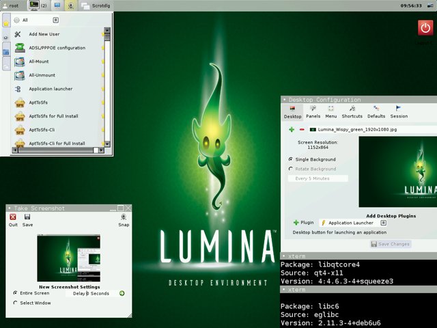Click libc6 xterm title bar
The image size is (437, 328).
358,290
